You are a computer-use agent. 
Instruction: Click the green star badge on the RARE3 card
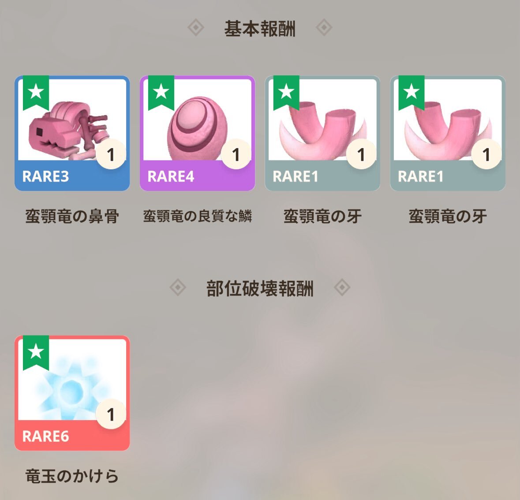coord(36,93)
